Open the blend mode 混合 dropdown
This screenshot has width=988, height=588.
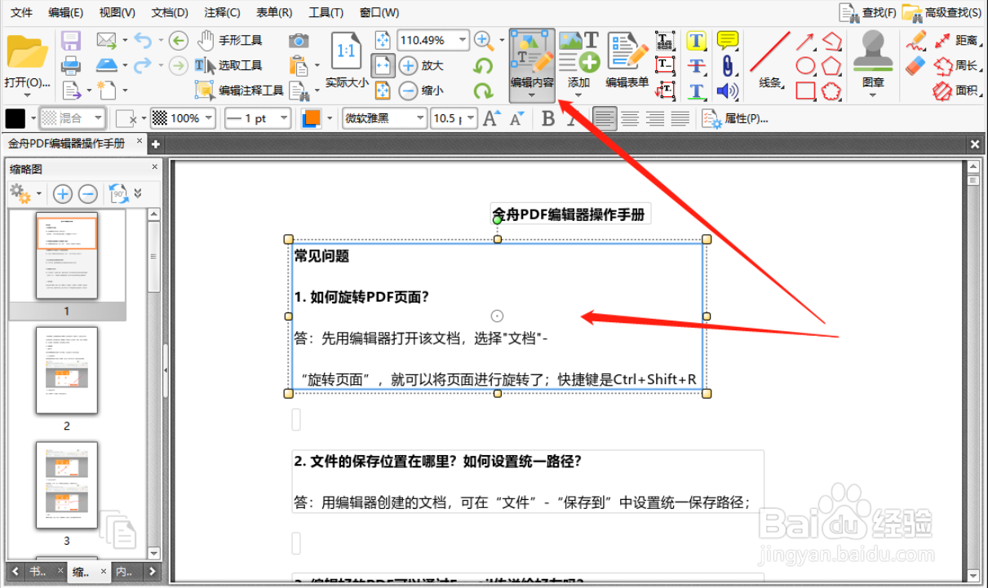98,119
